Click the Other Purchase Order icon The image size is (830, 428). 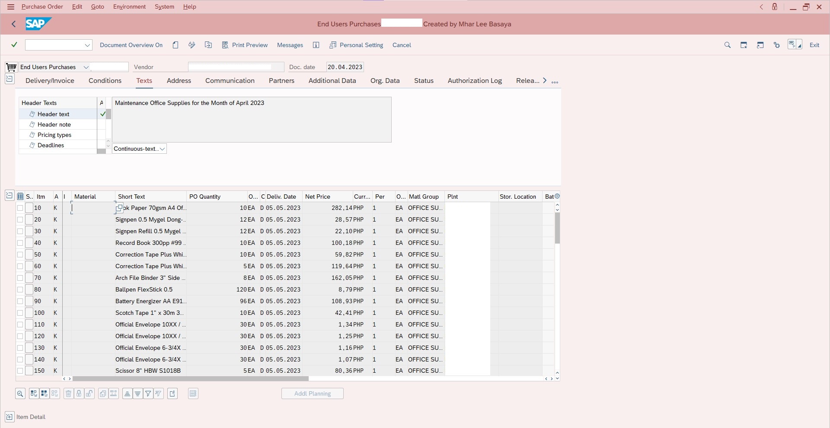(208, 45)
